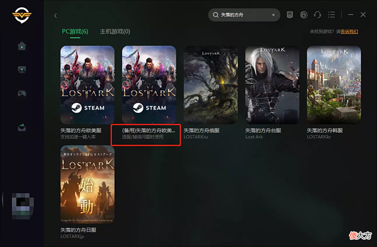Click the 失落的方舟欧美服 title text

pyautogui.click(x=81, y=130)
